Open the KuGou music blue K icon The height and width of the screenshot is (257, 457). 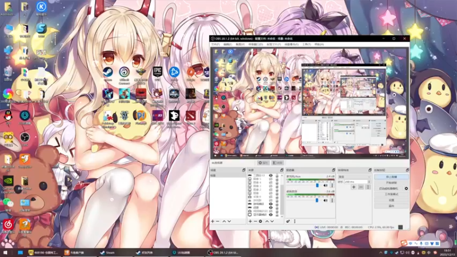(x=41, y=8)
